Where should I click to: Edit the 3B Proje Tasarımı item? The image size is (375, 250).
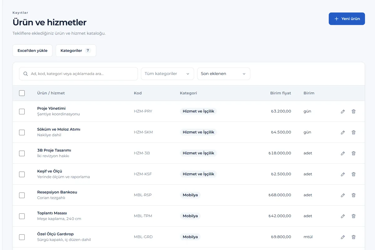click(x=343, y=153)
